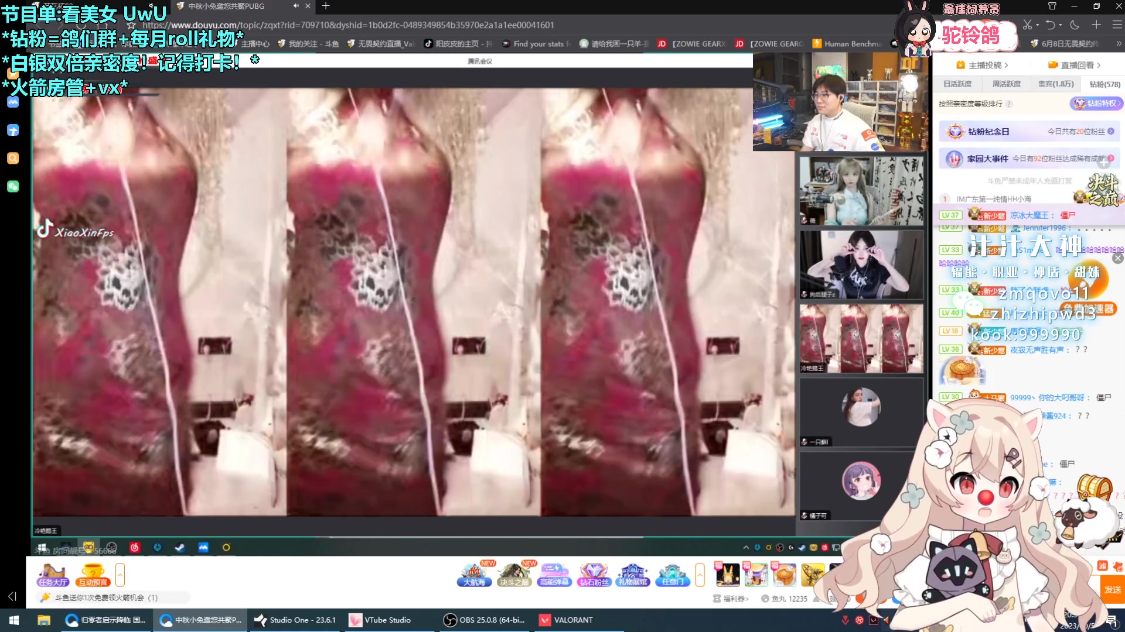Switch to Studio One in taskbar
The width and height of the screenshot is (1125, 632).
point(296,620)
